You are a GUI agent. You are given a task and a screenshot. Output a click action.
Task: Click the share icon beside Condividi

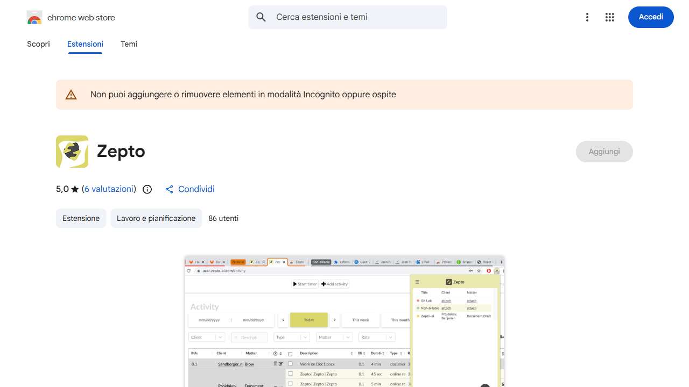(170, 189)
